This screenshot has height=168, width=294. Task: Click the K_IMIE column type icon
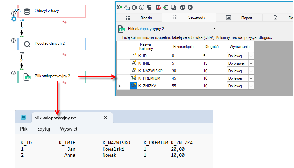click(134, 63)
